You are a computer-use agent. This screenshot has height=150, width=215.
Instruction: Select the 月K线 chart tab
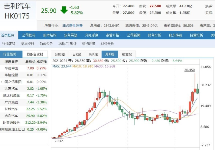(110, 54)
